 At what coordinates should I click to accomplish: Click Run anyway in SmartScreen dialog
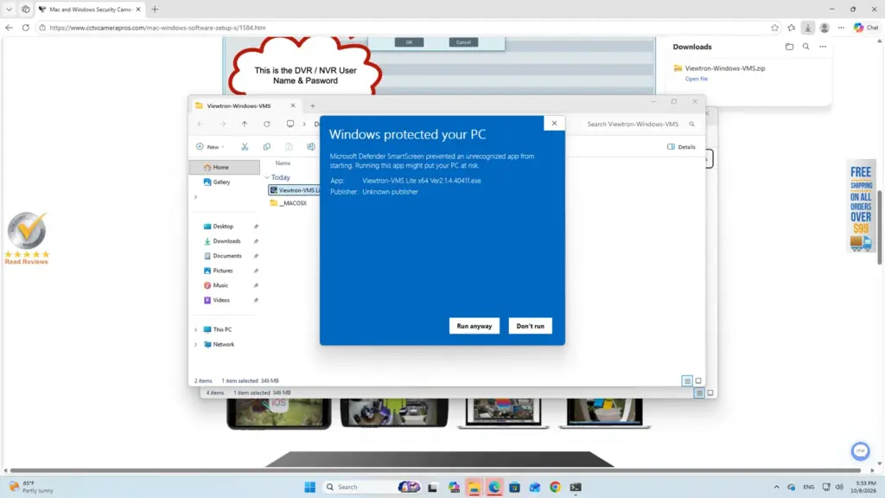point(474,326)
